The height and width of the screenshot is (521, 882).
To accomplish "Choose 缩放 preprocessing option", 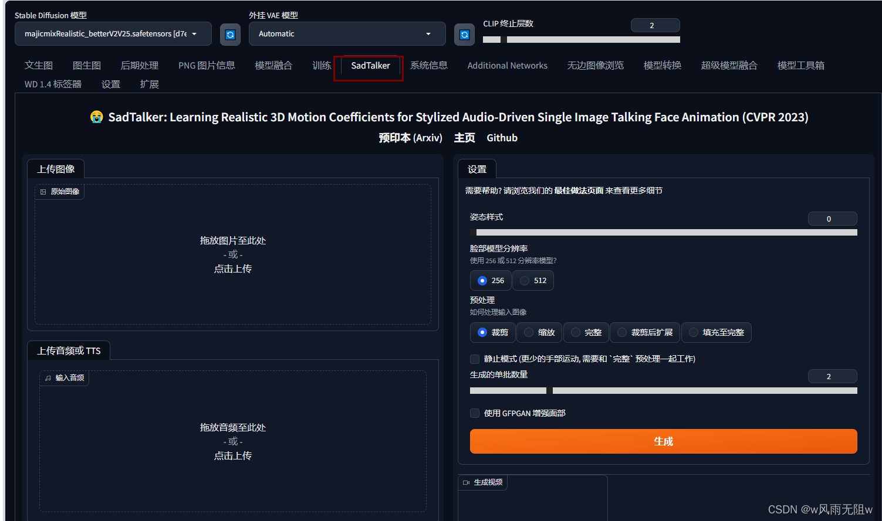I will (x=539, y=332).
